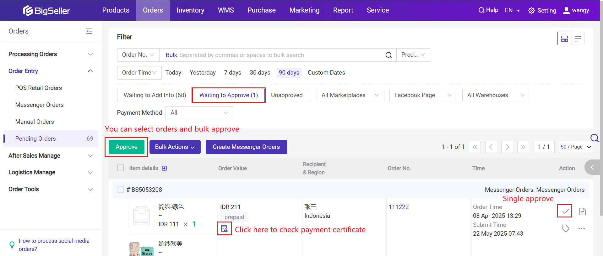
Task: Expand After Sales Manage section
Action: [x=51, y=156]
